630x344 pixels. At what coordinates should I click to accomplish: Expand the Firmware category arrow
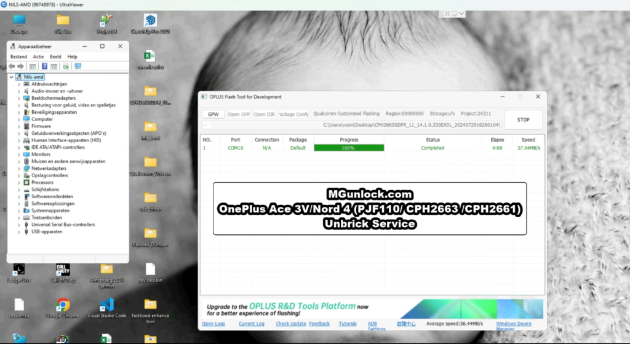pyautogui.click(x=18, y=126)
